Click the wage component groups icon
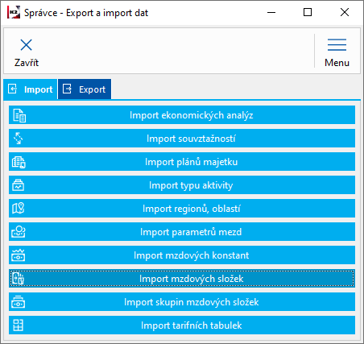This screenshot has height=344, width=364. tap(18, 302)
